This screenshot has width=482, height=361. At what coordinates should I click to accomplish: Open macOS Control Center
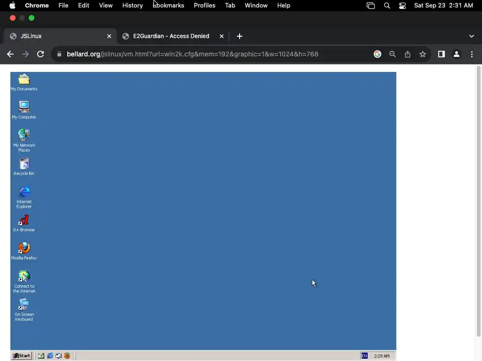tap(402, 6)
